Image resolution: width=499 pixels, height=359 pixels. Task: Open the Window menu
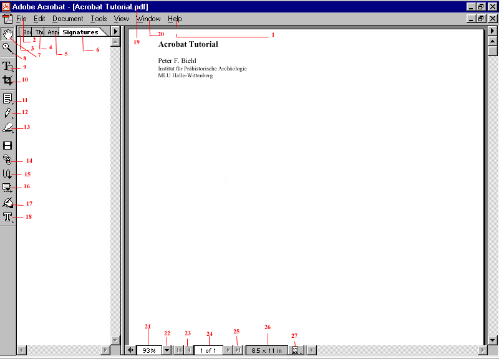148,19
